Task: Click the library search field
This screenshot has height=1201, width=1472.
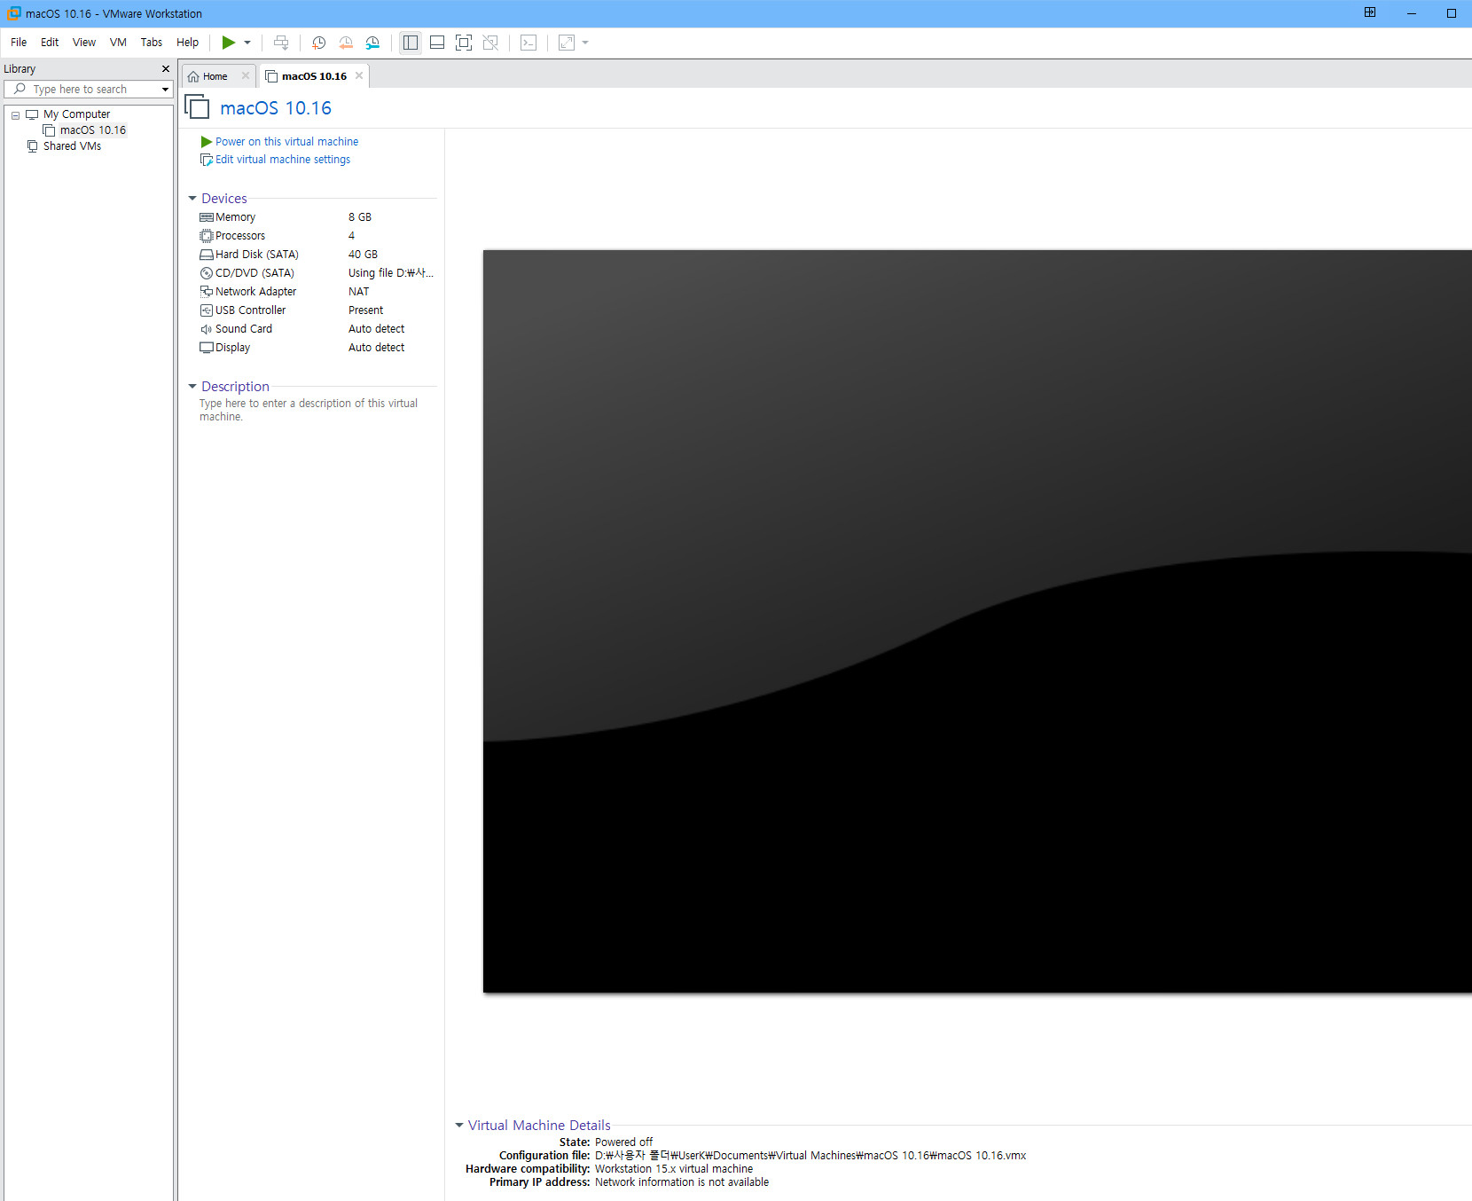Action: point(89,90)
